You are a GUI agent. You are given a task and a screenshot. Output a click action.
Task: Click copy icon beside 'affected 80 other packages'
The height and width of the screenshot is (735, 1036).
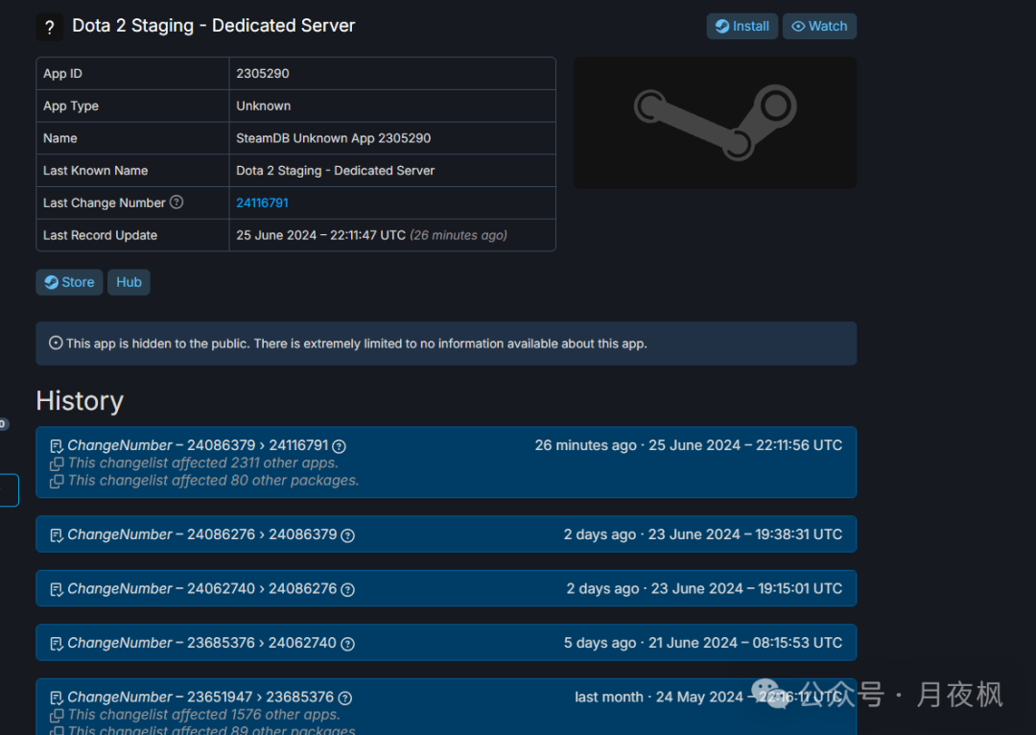click(x=57, y=481)
